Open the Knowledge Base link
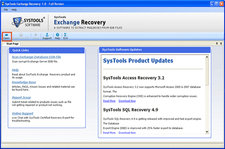225x149 pixels. 24,82
